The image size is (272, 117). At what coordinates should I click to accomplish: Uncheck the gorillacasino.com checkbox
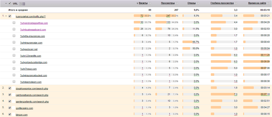point(10,108)
